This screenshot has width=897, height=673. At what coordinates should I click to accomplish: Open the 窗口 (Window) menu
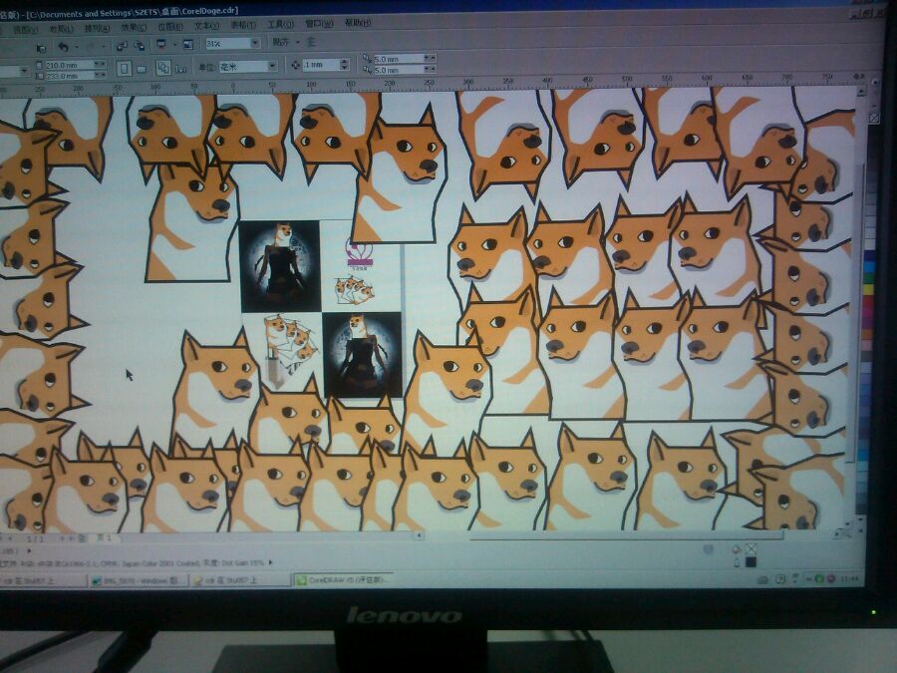pos(319,24)
